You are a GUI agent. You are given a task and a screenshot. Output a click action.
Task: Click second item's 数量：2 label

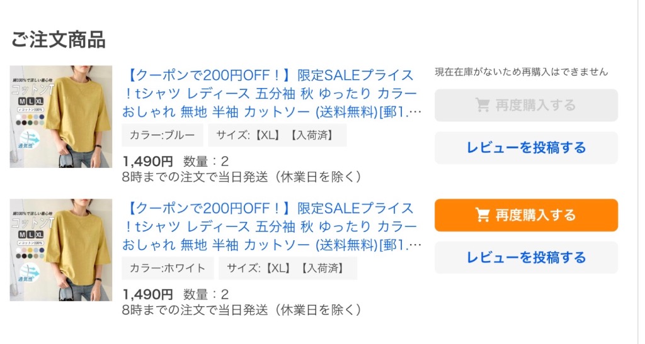[206, 294]
